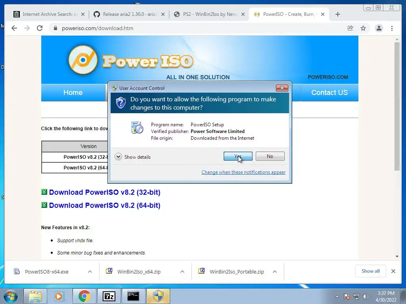Open a new browser tab
This screenshot has height=304, width=406.
click(x=338, y=15)
